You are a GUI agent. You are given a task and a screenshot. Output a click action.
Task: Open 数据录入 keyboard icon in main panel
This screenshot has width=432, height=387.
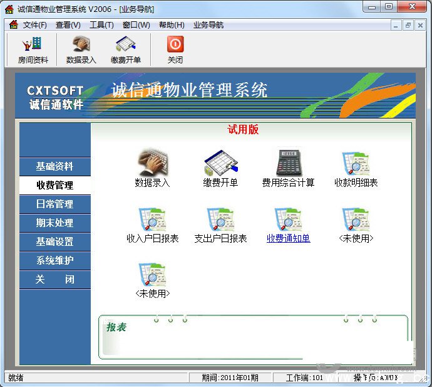[152, 164]
